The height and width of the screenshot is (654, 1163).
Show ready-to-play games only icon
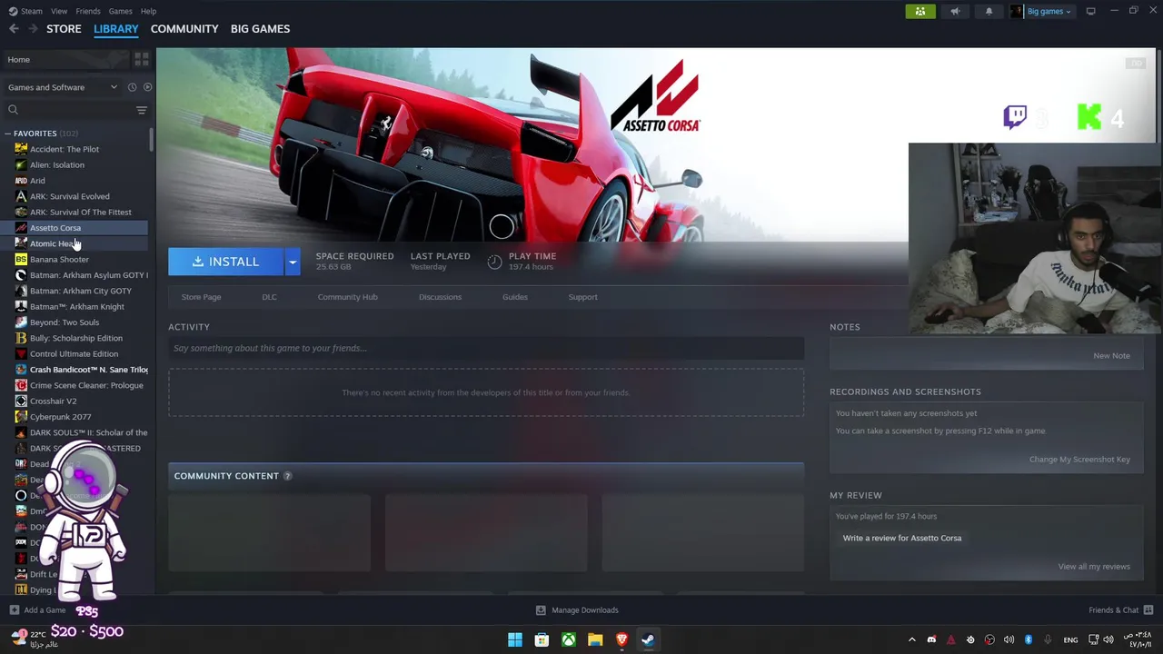tap(147, 87)
